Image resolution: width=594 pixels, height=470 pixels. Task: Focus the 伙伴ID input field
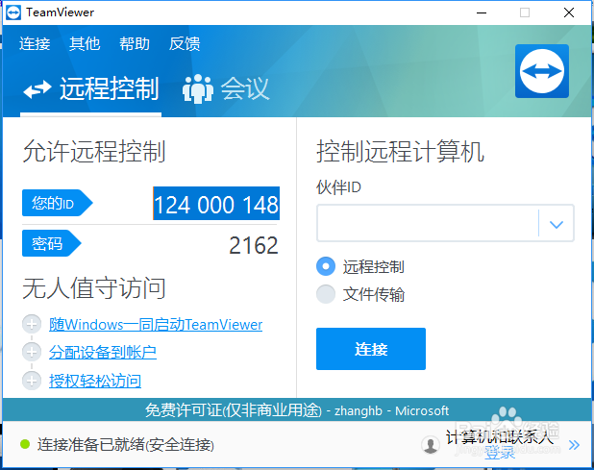[428, 223]
